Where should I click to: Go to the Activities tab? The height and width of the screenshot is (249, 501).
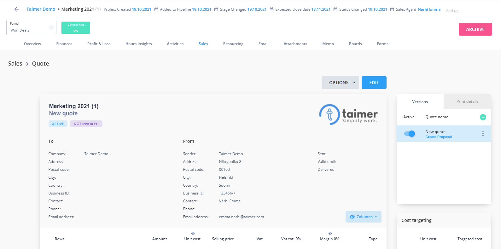175,44
